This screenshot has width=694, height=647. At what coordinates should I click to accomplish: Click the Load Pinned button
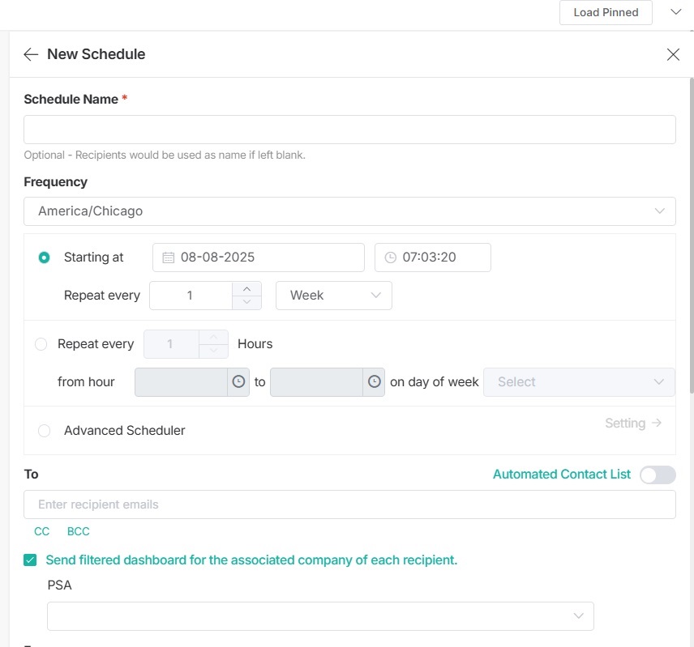pos(606,12)
